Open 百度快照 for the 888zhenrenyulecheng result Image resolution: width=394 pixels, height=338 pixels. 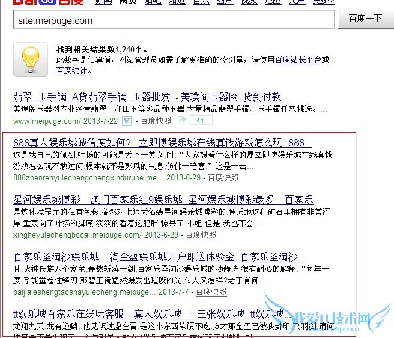[x=223, y=177]
